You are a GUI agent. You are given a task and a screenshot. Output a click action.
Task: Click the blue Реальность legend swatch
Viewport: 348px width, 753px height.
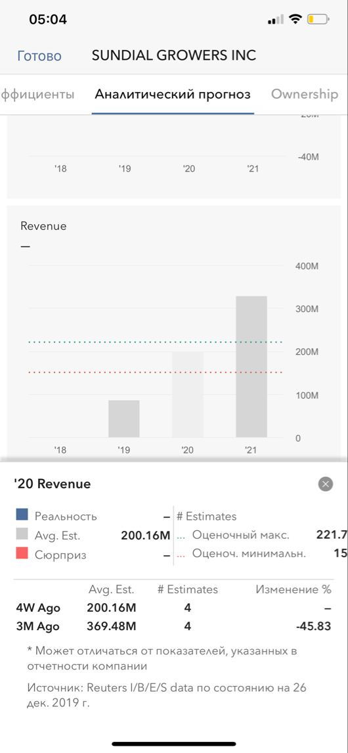click(22, 516)
